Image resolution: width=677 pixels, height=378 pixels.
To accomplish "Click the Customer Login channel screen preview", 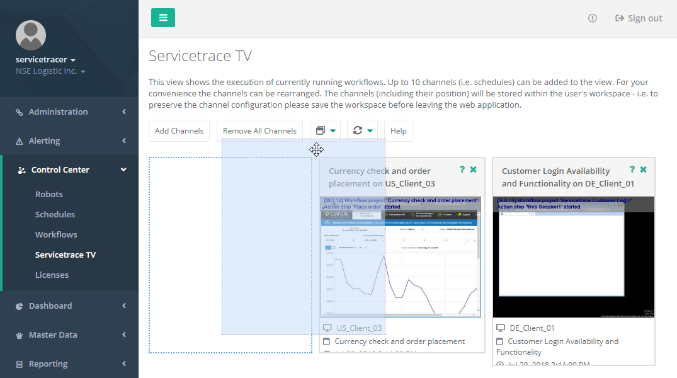I will point(574,257).
